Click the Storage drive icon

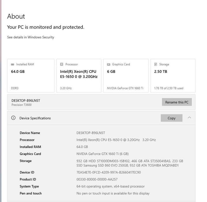pos(156,64)
